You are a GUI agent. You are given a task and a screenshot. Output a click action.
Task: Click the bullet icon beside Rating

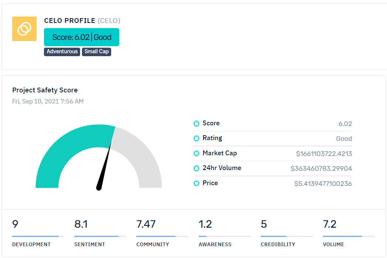pos(196,138)
